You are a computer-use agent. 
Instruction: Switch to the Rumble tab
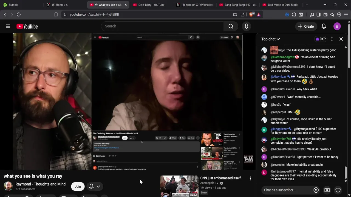[22, 5]
